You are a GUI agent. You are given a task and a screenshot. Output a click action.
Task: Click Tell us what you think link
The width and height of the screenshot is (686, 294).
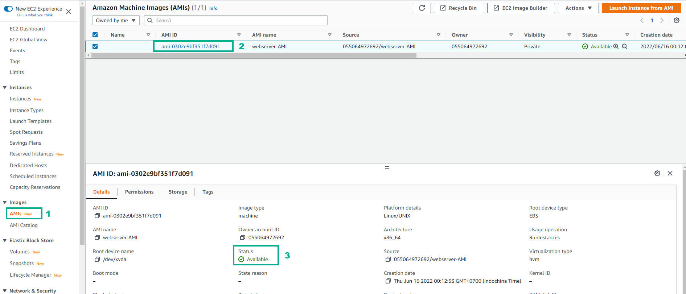click(x=34, y=15)
